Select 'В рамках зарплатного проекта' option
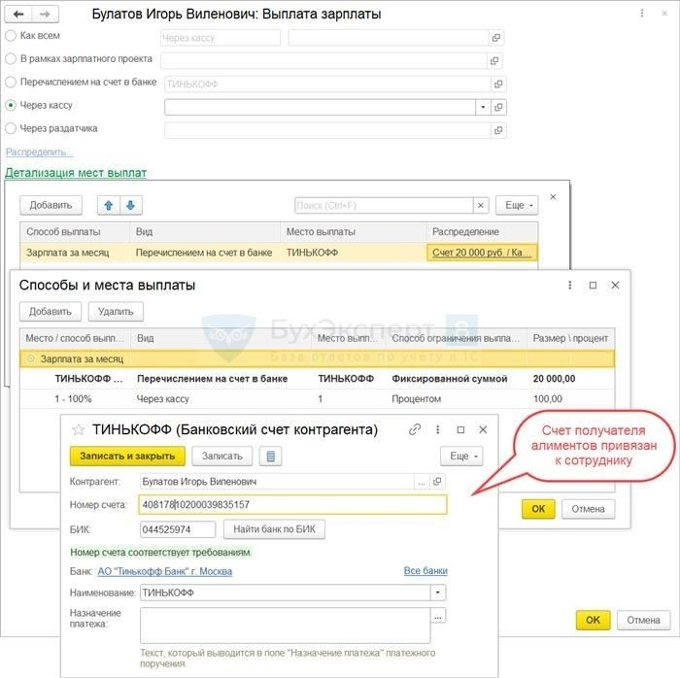The height and width of the screenshot is (678, 680). 11,58
